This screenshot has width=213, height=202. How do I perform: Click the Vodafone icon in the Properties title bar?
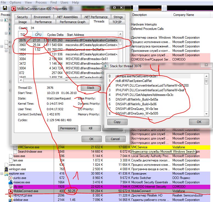click(14, 9)
